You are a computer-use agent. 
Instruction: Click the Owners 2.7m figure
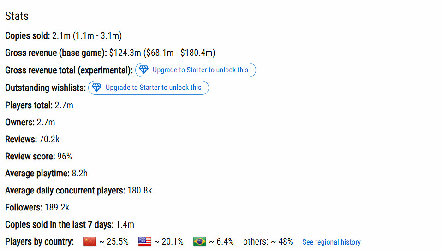click(46, 123)
